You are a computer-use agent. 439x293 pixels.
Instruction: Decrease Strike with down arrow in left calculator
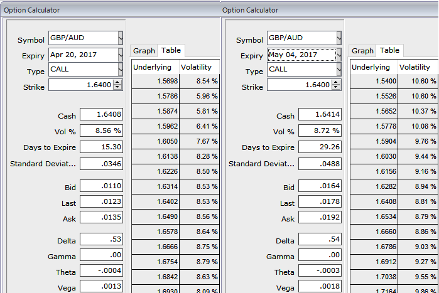pos(117,87)
